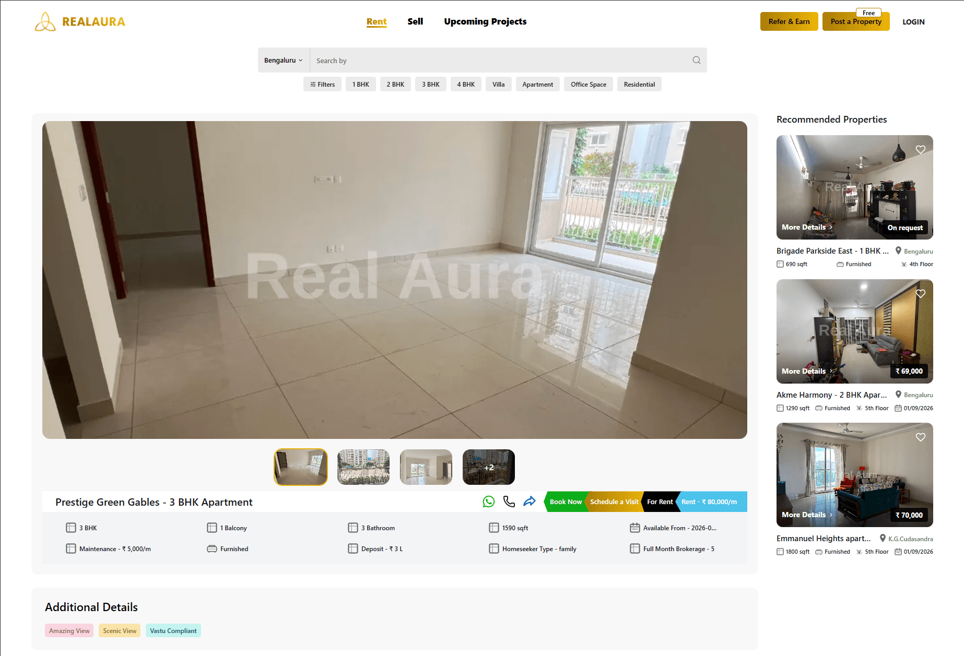The image size is (964, 656).
Task: Open Emmanuel Heights apartment title
Action: (x=824, y=538)
